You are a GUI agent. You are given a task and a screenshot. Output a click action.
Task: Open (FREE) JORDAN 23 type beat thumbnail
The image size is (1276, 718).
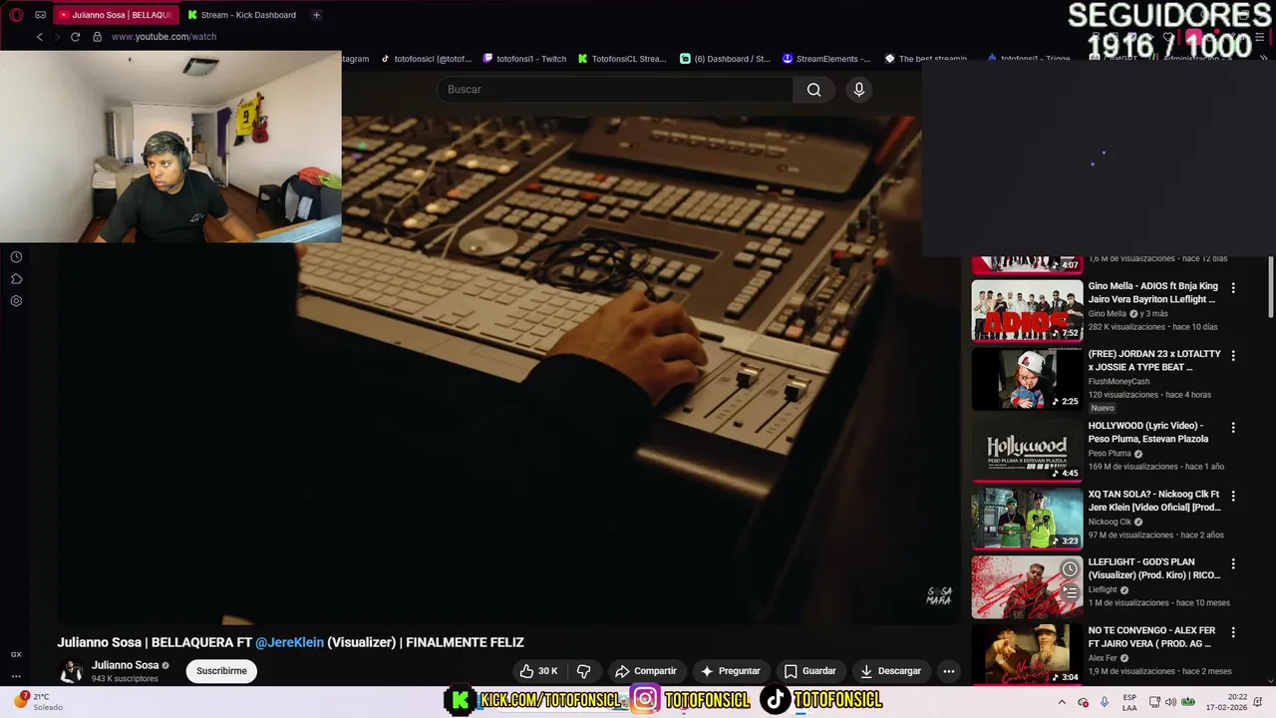(x=1027, y=379)
